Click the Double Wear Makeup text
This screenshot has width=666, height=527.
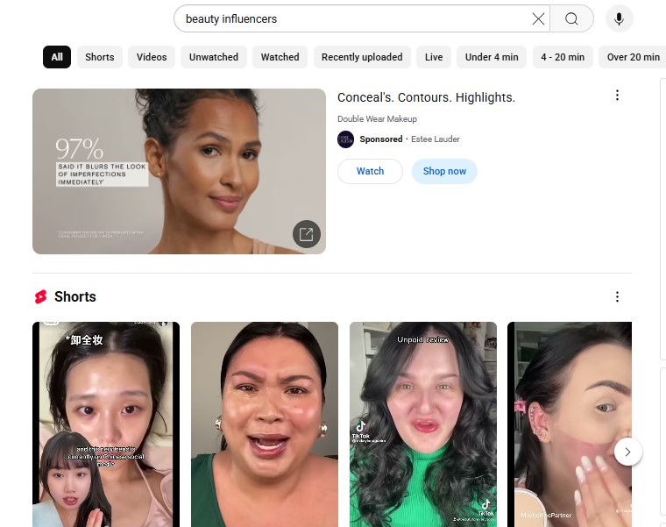(377, 119)
